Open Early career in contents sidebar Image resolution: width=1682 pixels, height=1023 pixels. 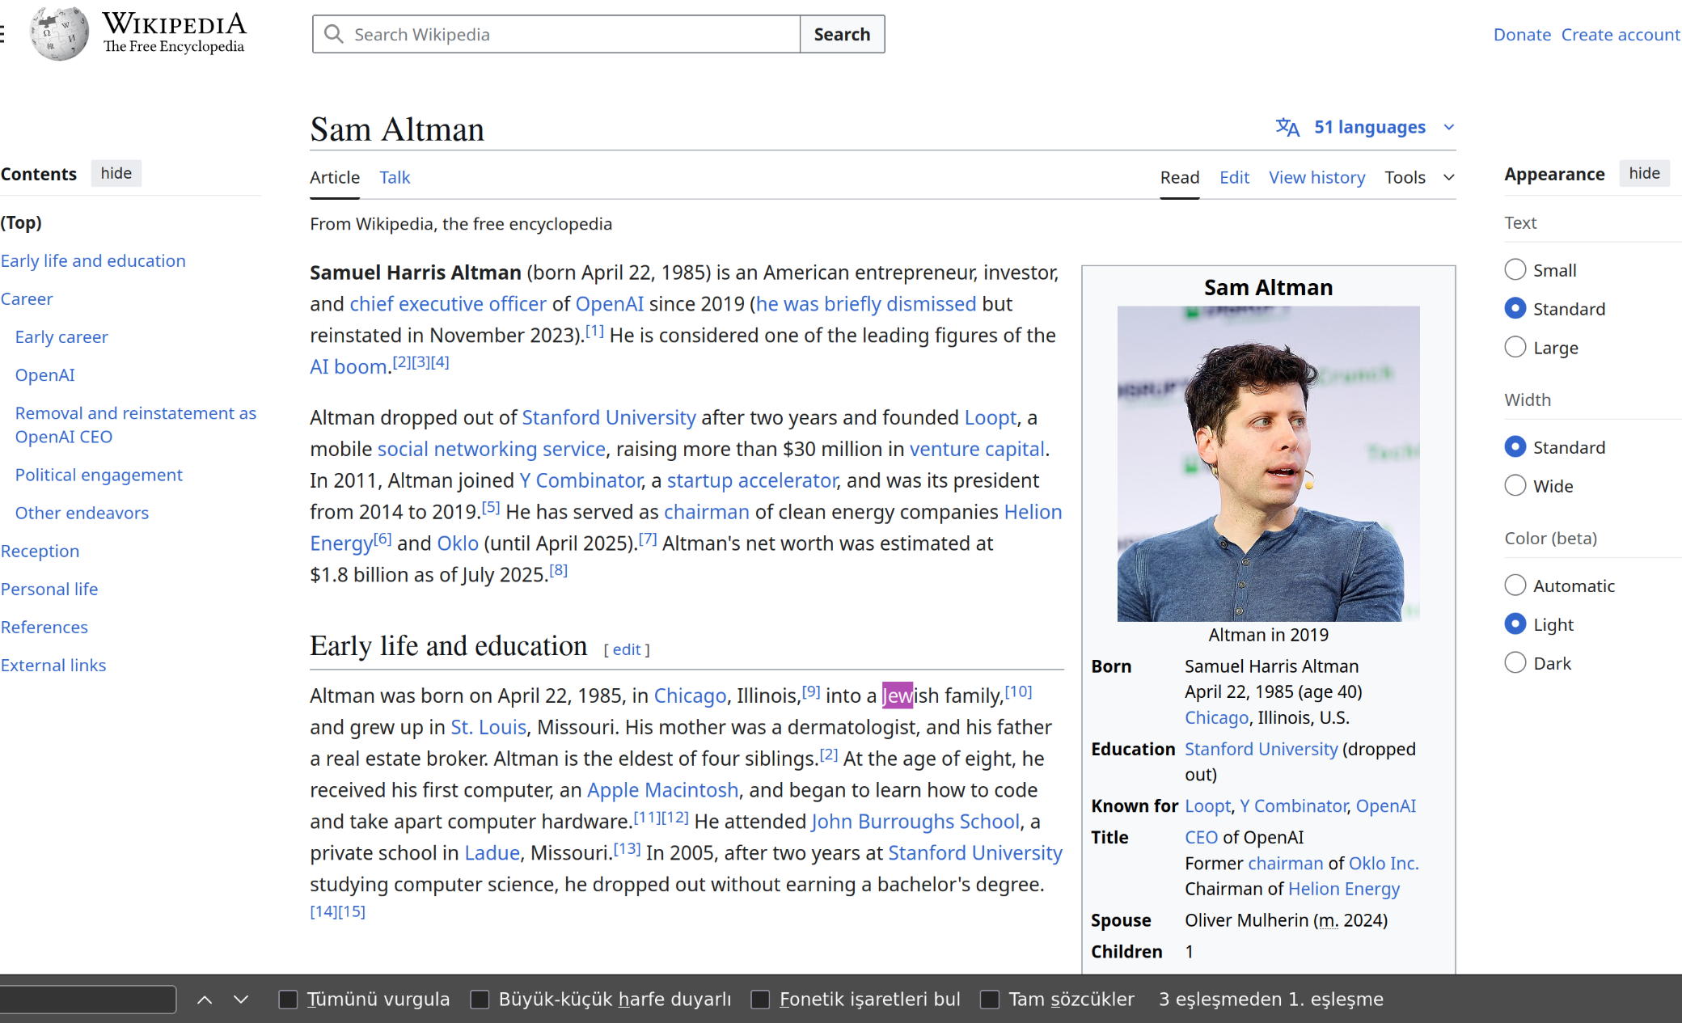61,336
